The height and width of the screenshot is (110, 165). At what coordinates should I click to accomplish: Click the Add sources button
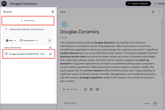point(28,21)
